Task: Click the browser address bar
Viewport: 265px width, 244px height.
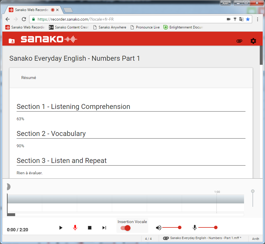Action: (128, 19)
